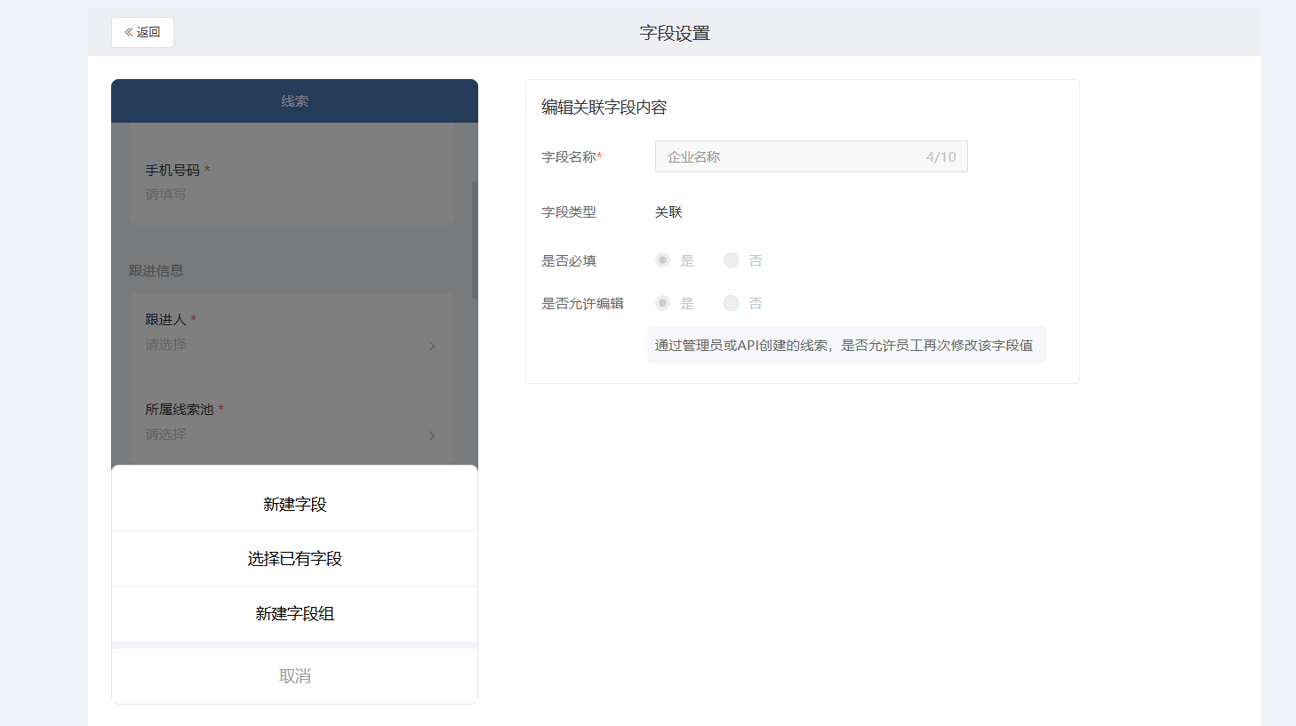Click the 返回 back button

pos(142,32)
